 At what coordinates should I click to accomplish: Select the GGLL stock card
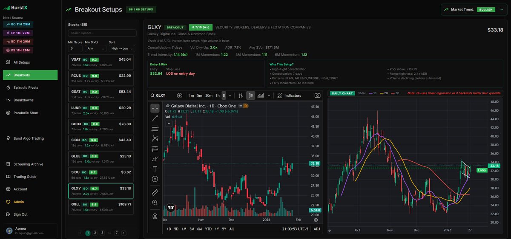coord(100,206)
